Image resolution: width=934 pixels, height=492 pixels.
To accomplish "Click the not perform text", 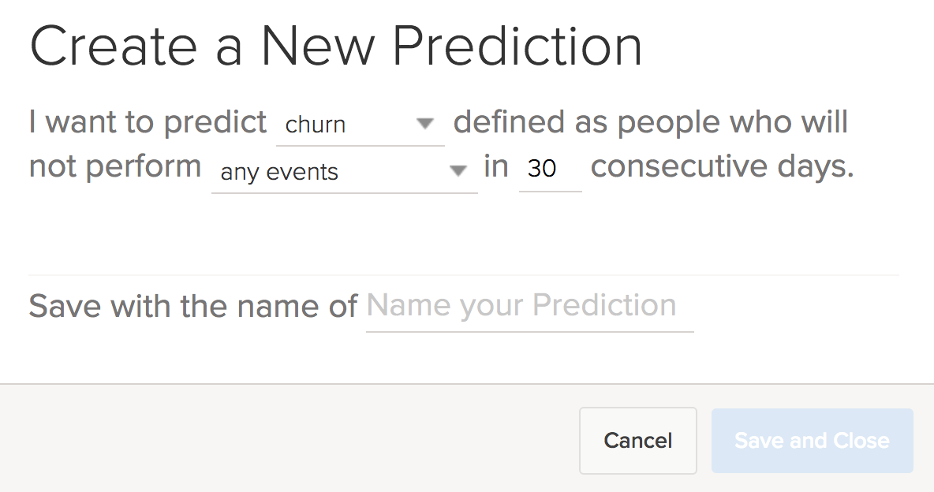I will pos(115,168).
